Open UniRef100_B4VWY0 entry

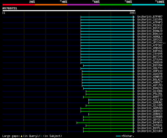tap(150, 123)
